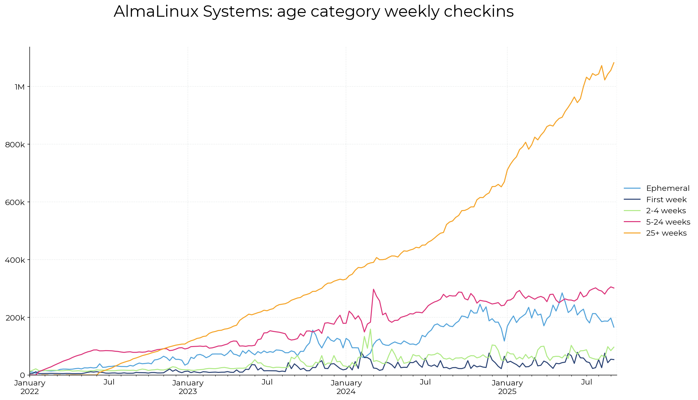Viewport: 698px width, 400px height.
Task: Click the 800k y-axis tick label
Action: pyautogui.click(x=15, y=145)
